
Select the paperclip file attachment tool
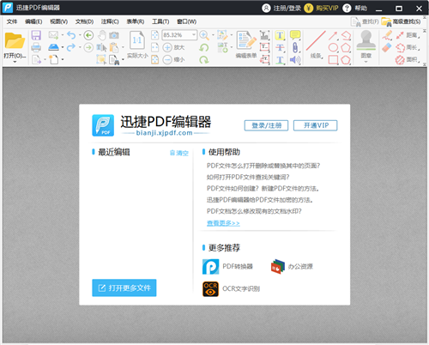click(x=295, y=47)
